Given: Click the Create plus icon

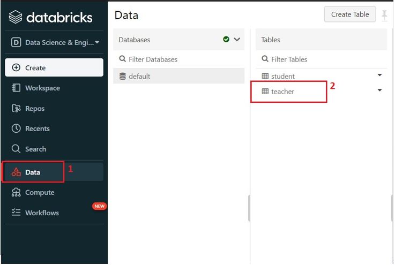Looking at the screenshot, I should 16,67.
